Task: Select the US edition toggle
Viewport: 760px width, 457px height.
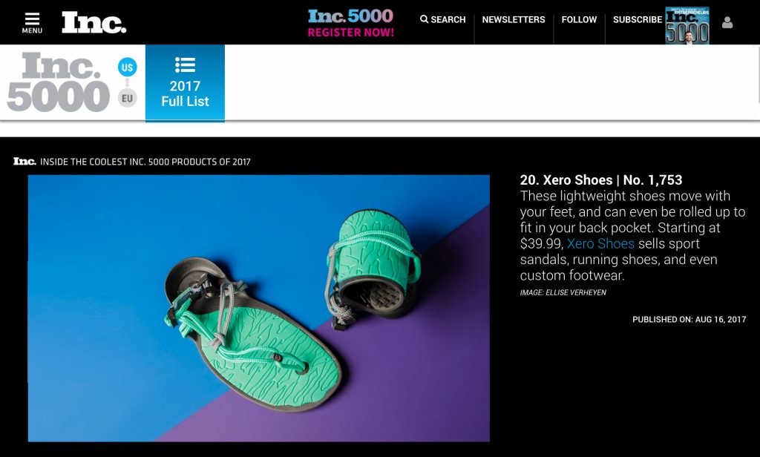Action: tap(127, 67)
